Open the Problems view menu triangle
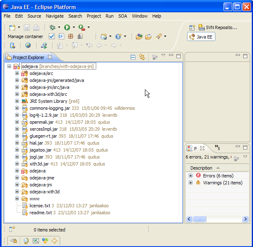253x247 pixels. 245,156
